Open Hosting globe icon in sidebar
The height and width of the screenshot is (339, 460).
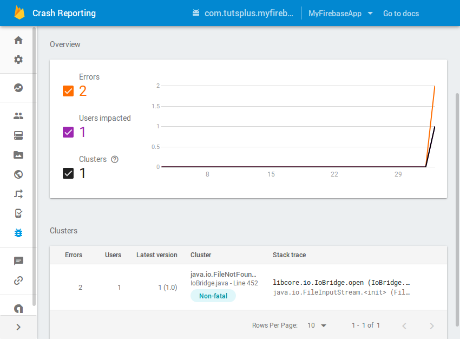(18, 174)
